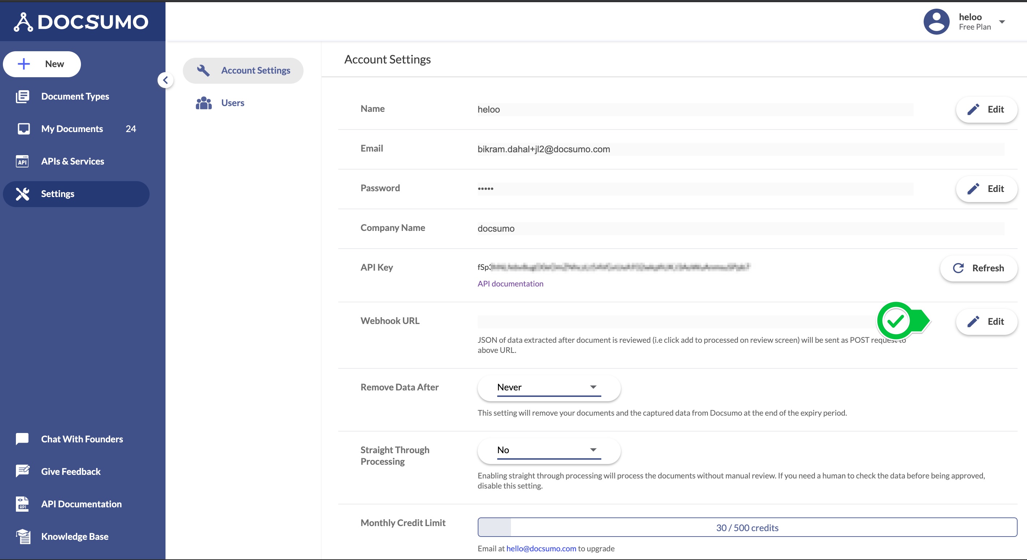Click the pencil icon in Webhook URL row
Screen dimensions: 1027x560
coord(973,321)
